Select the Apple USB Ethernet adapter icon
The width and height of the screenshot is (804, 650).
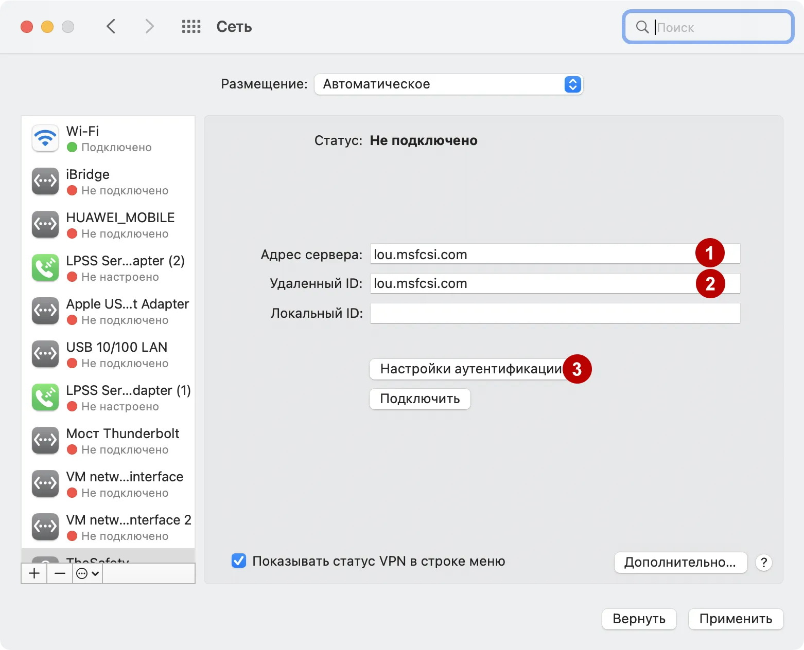45,311
